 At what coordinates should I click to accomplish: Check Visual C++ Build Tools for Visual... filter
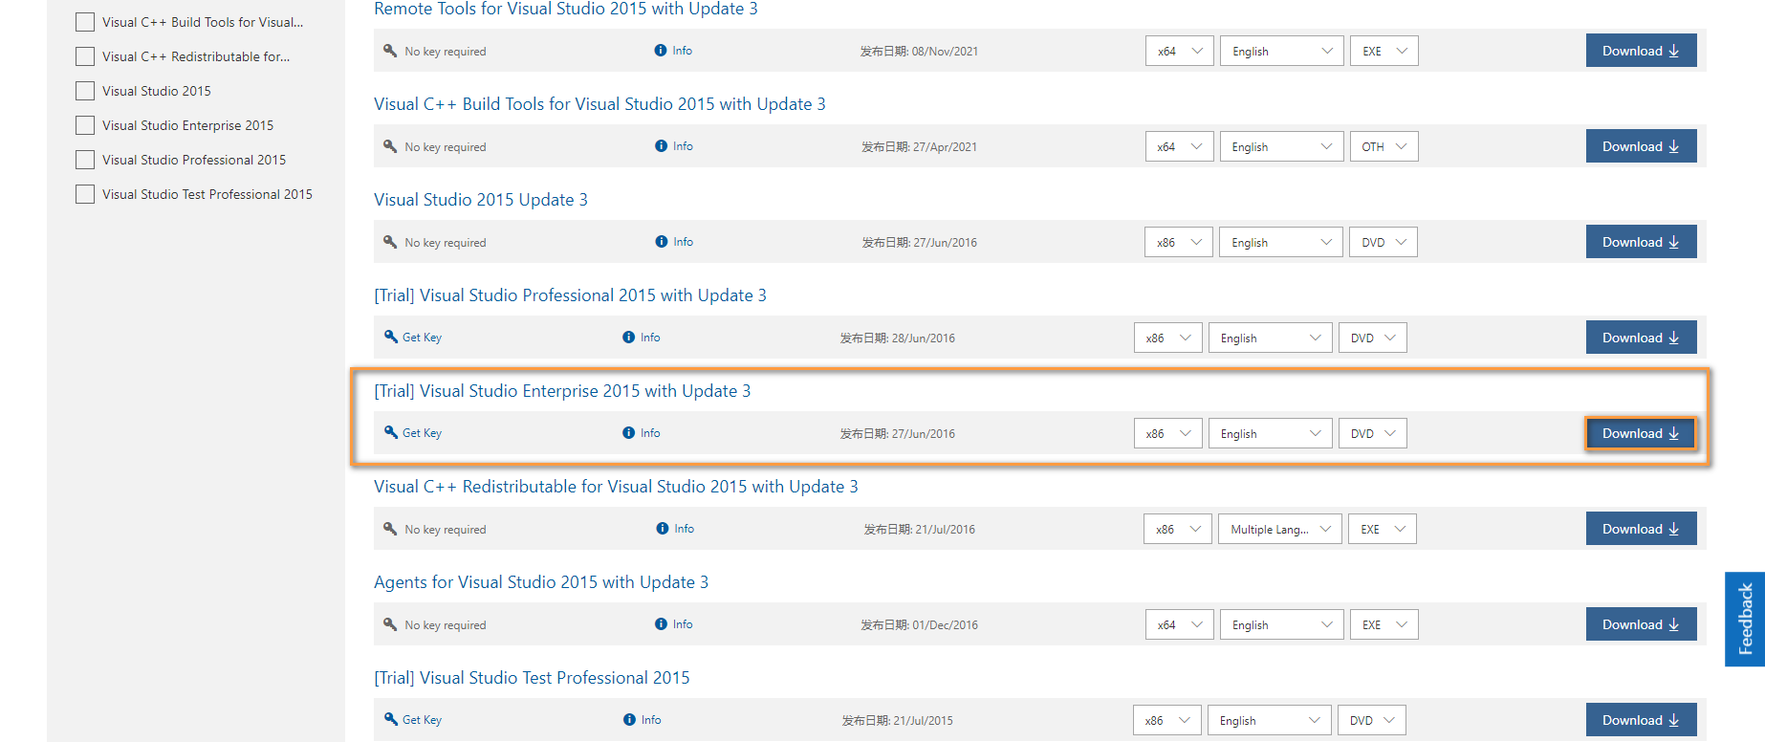[x=85, y=22]
